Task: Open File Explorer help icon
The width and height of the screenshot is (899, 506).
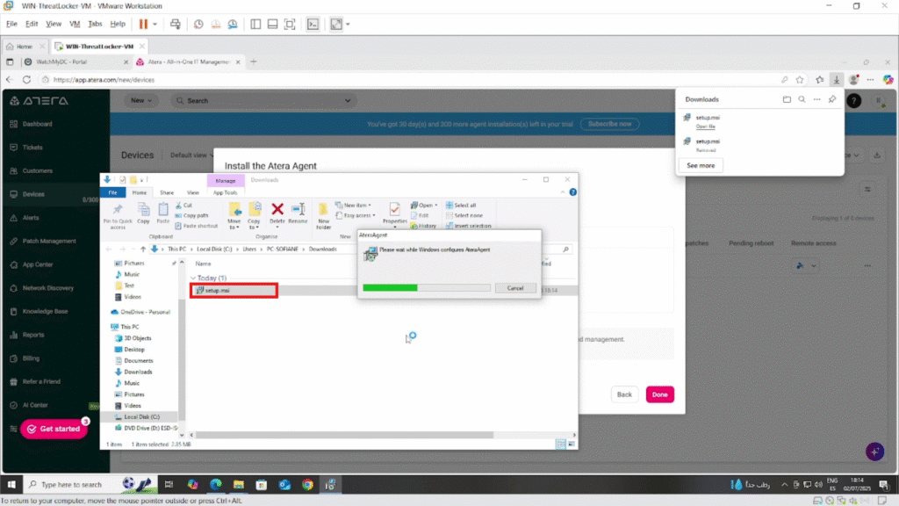Action: (572, 192)
